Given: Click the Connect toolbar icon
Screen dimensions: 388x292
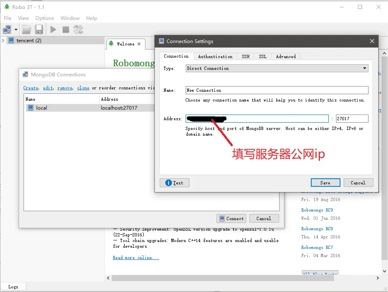Looking at the screenshot, I should tap(7, 30).
